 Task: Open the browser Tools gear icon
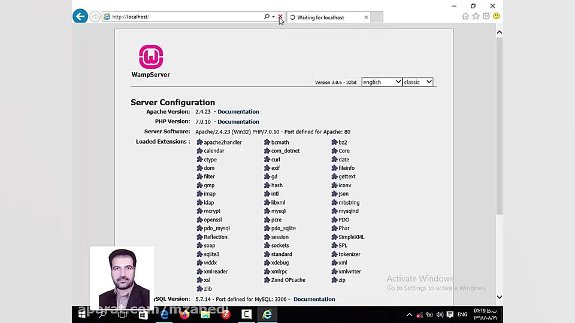pyautogui.click(x=486, y=16)
